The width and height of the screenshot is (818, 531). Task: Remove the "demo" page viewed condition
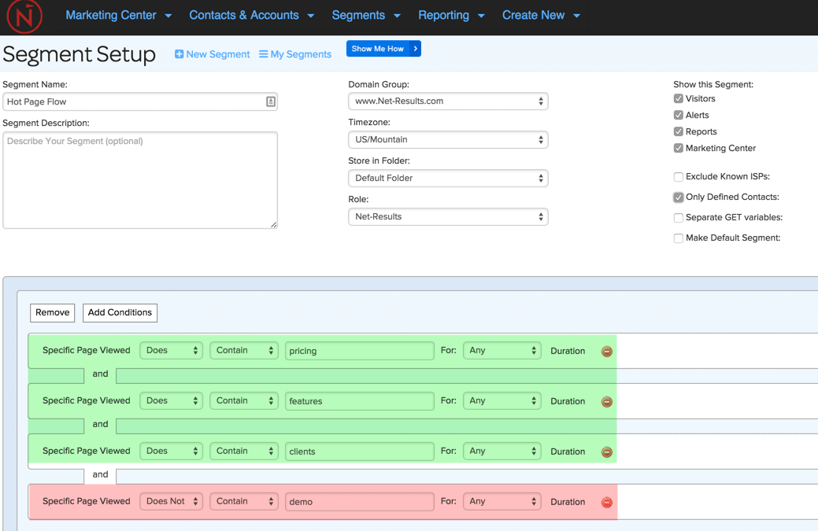(x=606, y=502)
